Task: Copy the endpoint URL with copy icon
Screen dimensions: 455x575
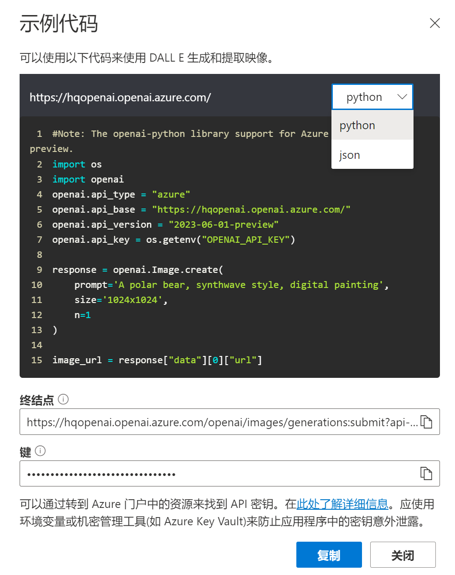Action: click(426, 422)
